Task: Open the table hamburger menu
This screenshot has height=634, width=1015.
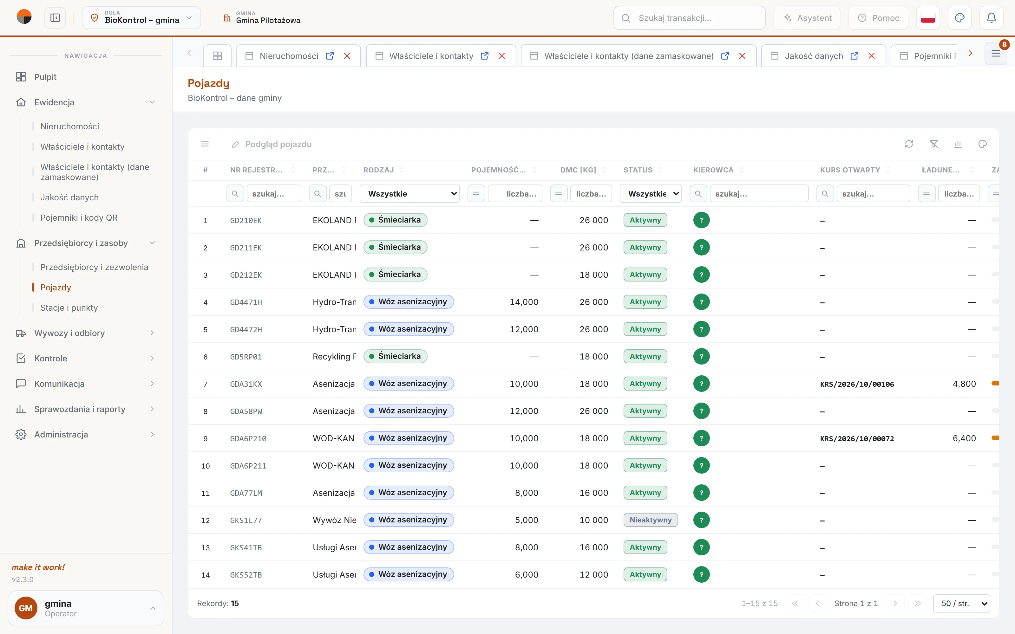Action: pyautogui.click(x=205, y=144)
